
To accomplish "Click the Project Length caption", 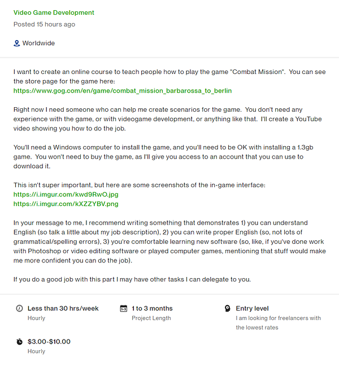I will click(x=151, y=318).
